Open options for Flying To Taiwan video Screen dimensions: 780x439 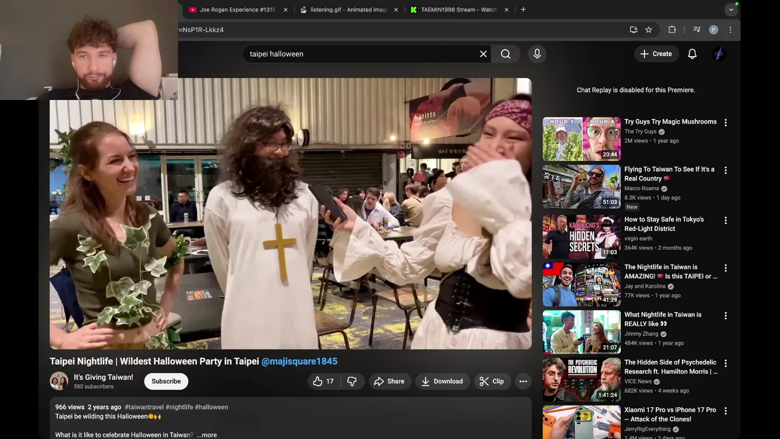(725, 170)
